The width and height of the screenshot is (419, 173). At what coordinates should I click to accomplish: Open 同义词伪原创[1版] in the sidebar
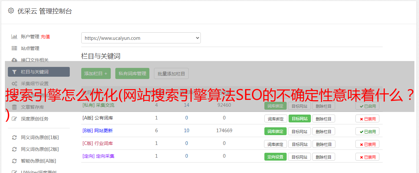pyautogui.click(x=40, y=137)
